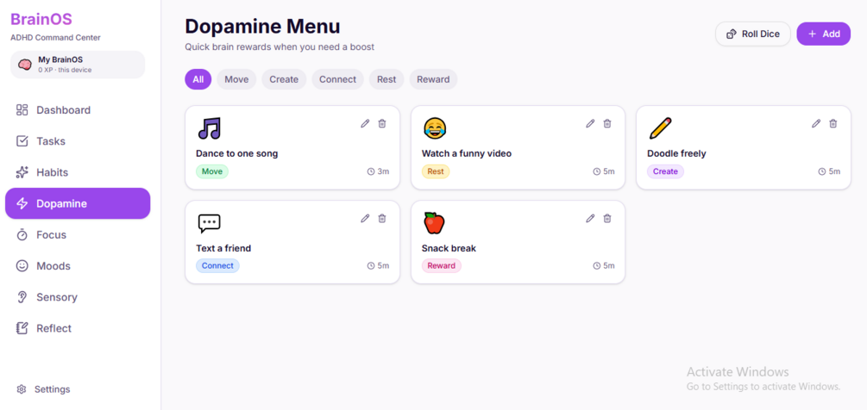867x410 pixels.
Task: Show only Connect rewards
Action: (x=337, y=79)
